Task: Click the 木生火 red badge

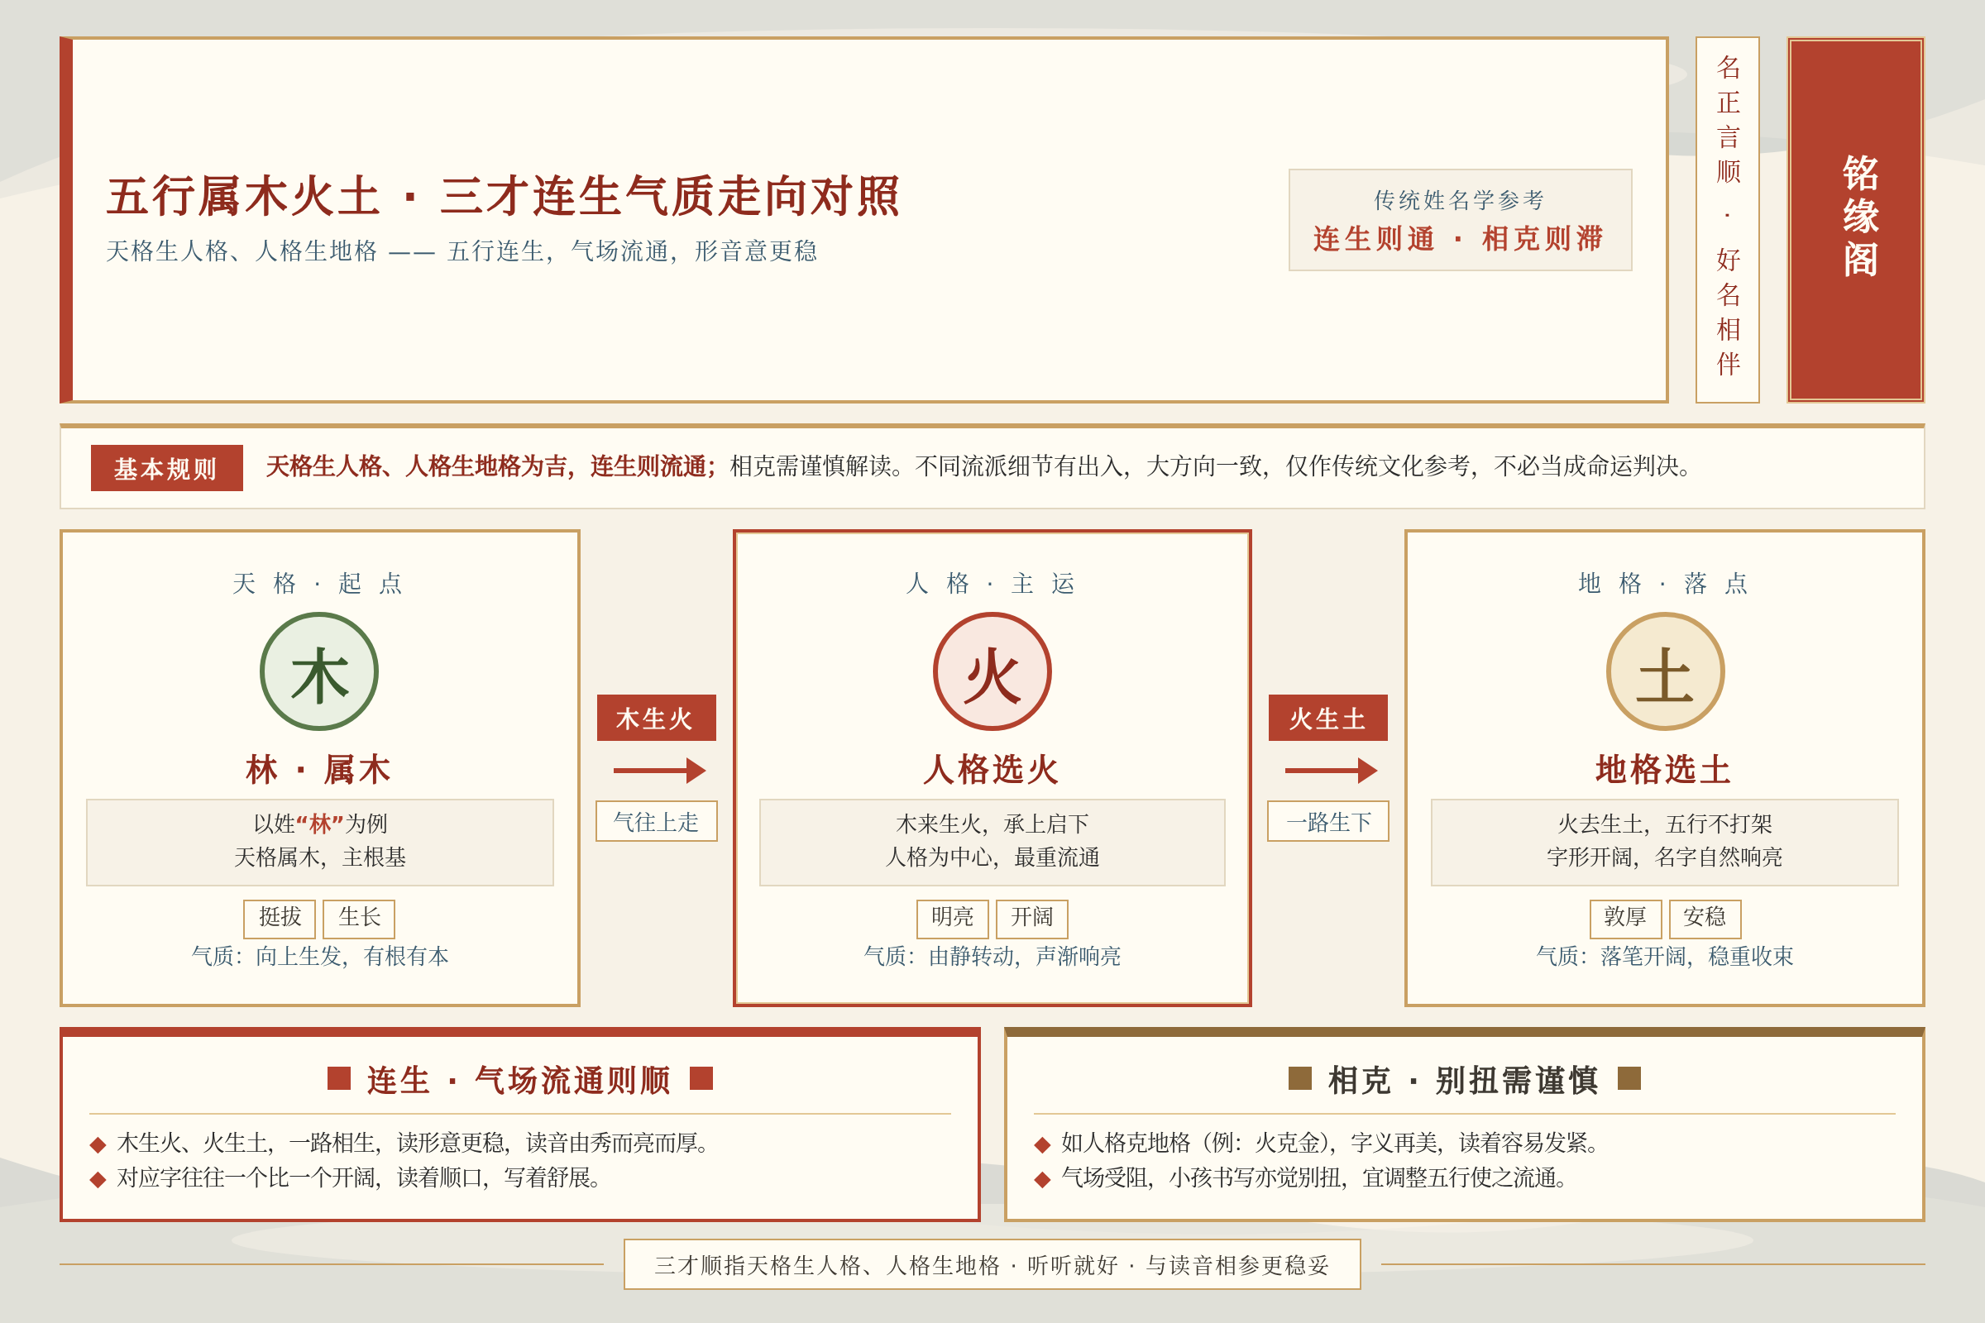Action: click(656, 718)
